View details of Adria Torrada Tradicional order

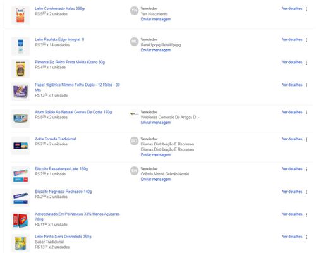coord(292,139)
